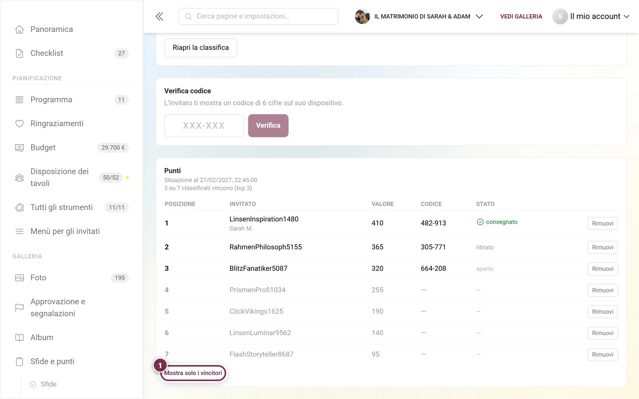The width and height of the screenshot is (639, 399).
Task: Click the Menù per gli invitati hamburger icon
Action: click(x=20, y=231)
